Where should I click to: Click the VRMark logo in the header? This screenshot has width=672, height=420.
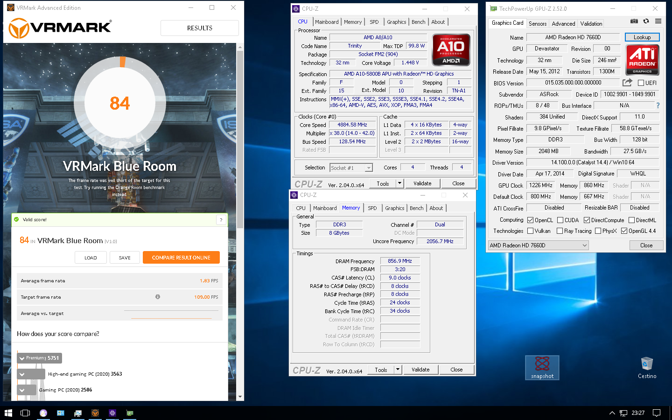pyautogui.click(x=61, y=28)
